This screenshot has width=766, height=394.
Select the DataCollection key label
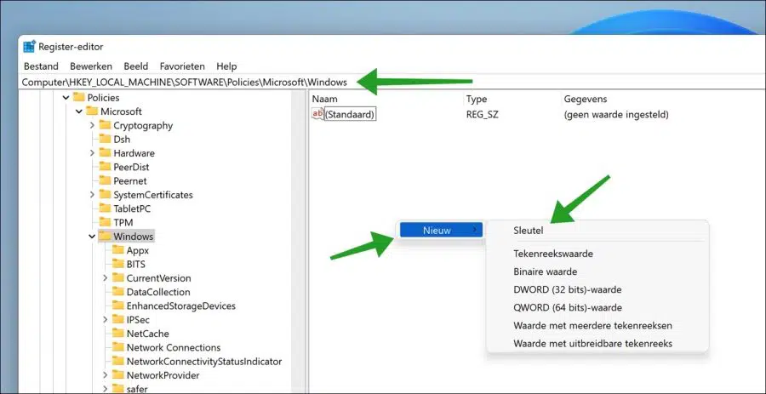158,293
